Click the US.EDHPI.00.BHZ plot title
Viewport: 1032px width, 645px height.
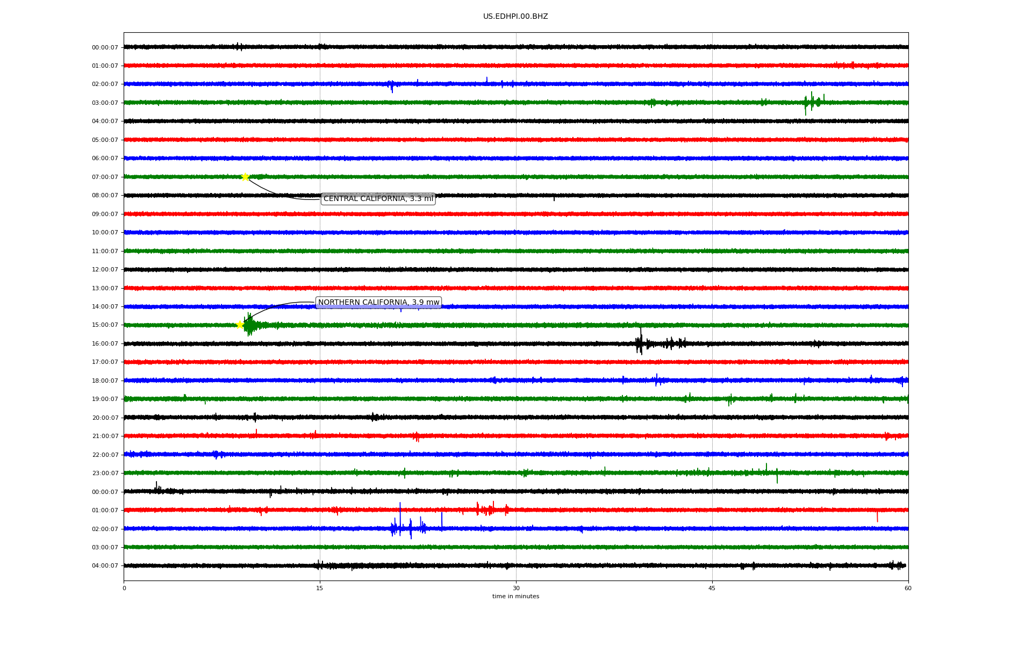(515, 17)
